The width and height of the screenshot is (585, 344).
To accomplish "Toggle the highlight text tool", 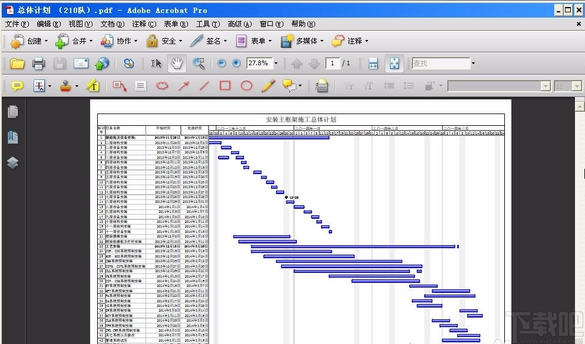I will [x=92, y=85].
